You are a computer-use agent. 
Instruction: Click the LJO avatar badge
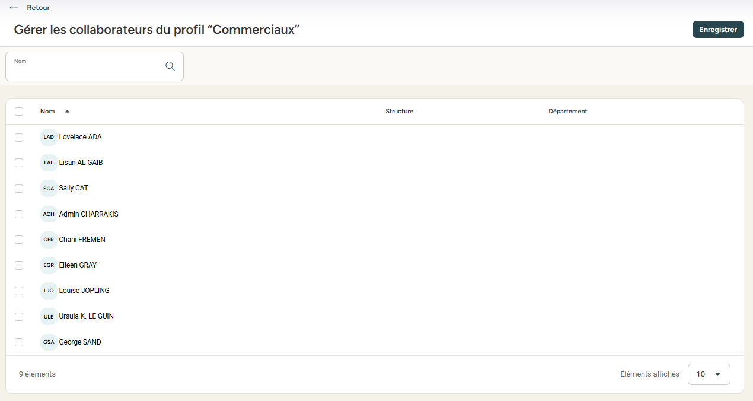[x=49, y=291]
